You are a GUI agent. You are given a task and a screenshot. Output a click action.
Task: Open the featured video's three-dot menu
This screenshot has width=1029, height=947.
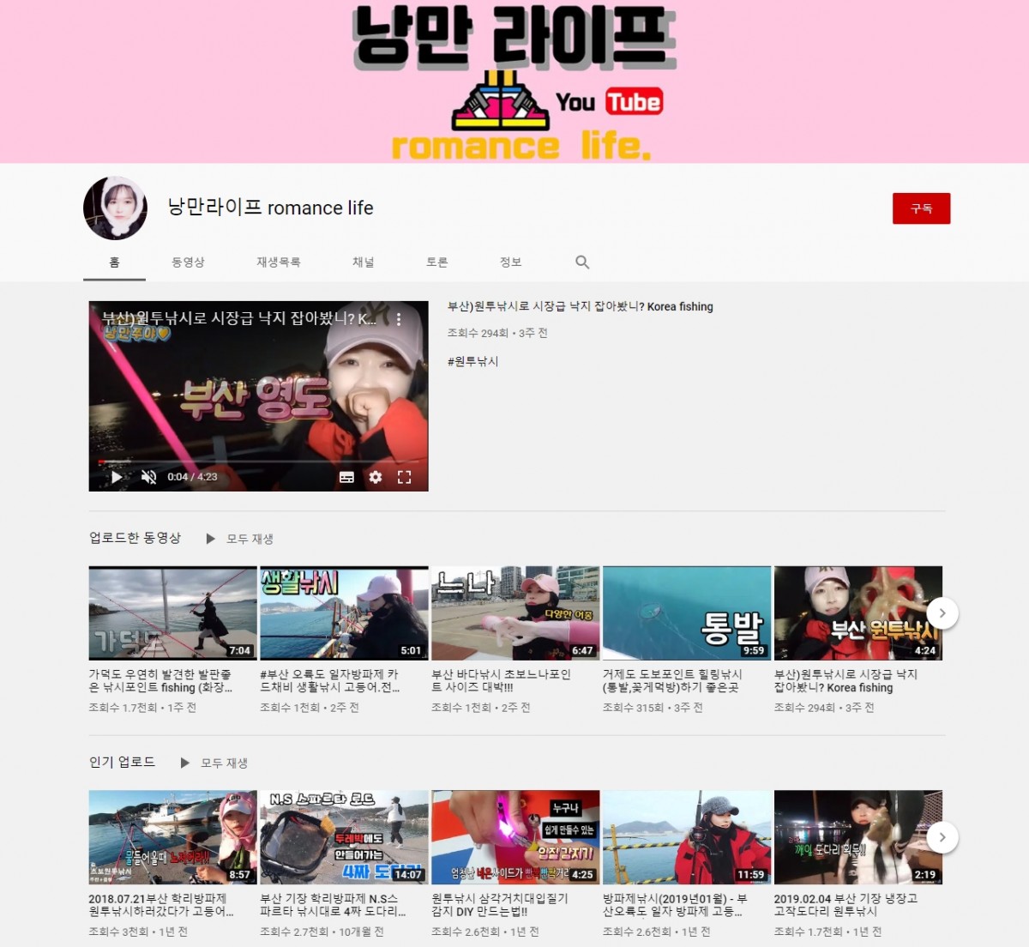[399, 319]
